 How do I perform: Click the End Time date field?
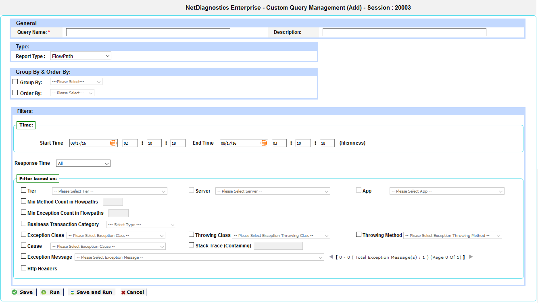tap(244, 143)
